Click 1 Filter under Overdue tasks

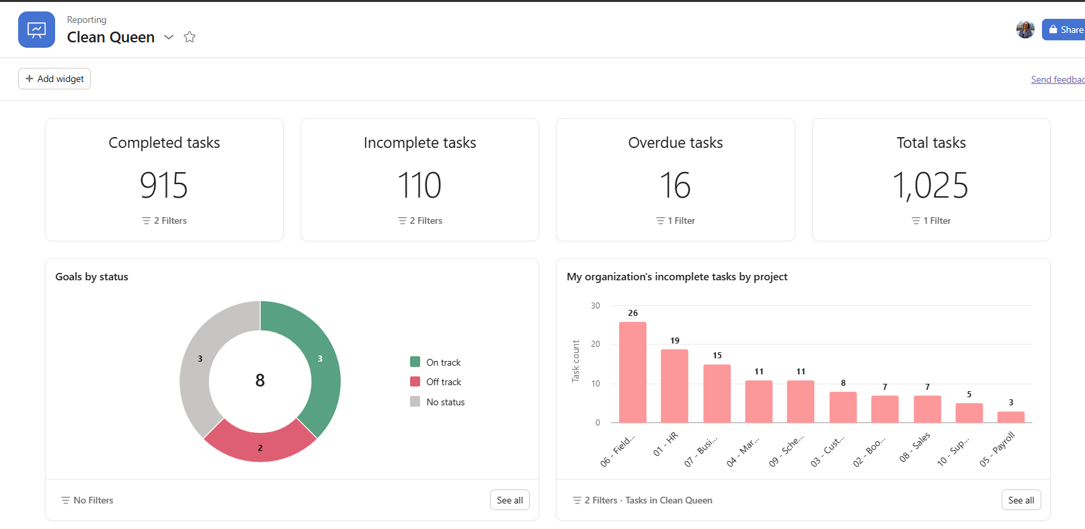tap(675, 220)
